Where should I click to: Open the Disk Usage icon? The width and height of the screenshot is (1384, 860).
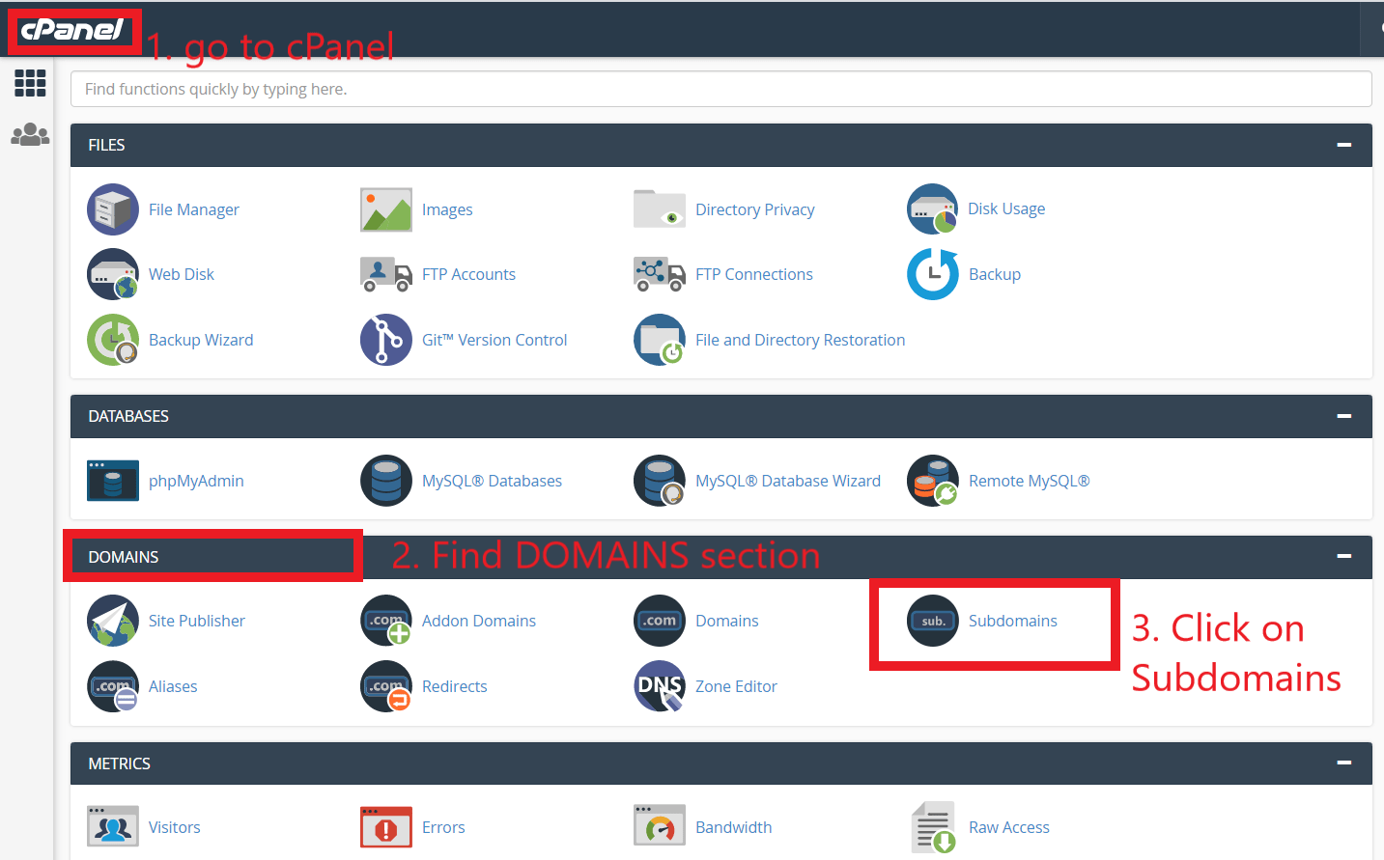[933, 208]
